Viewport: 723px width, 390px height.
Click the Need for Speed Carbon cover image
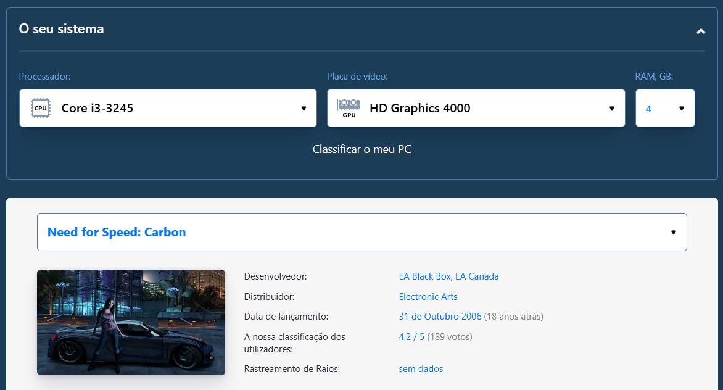click(131, 322)
